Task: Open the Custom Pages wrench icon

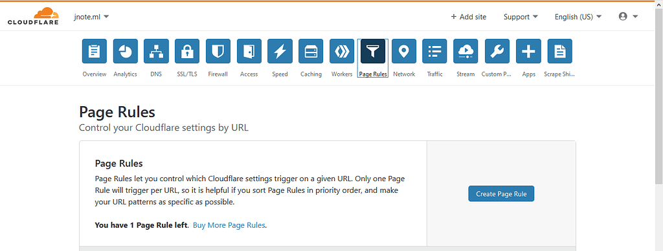Action: [x=497, y=51]
